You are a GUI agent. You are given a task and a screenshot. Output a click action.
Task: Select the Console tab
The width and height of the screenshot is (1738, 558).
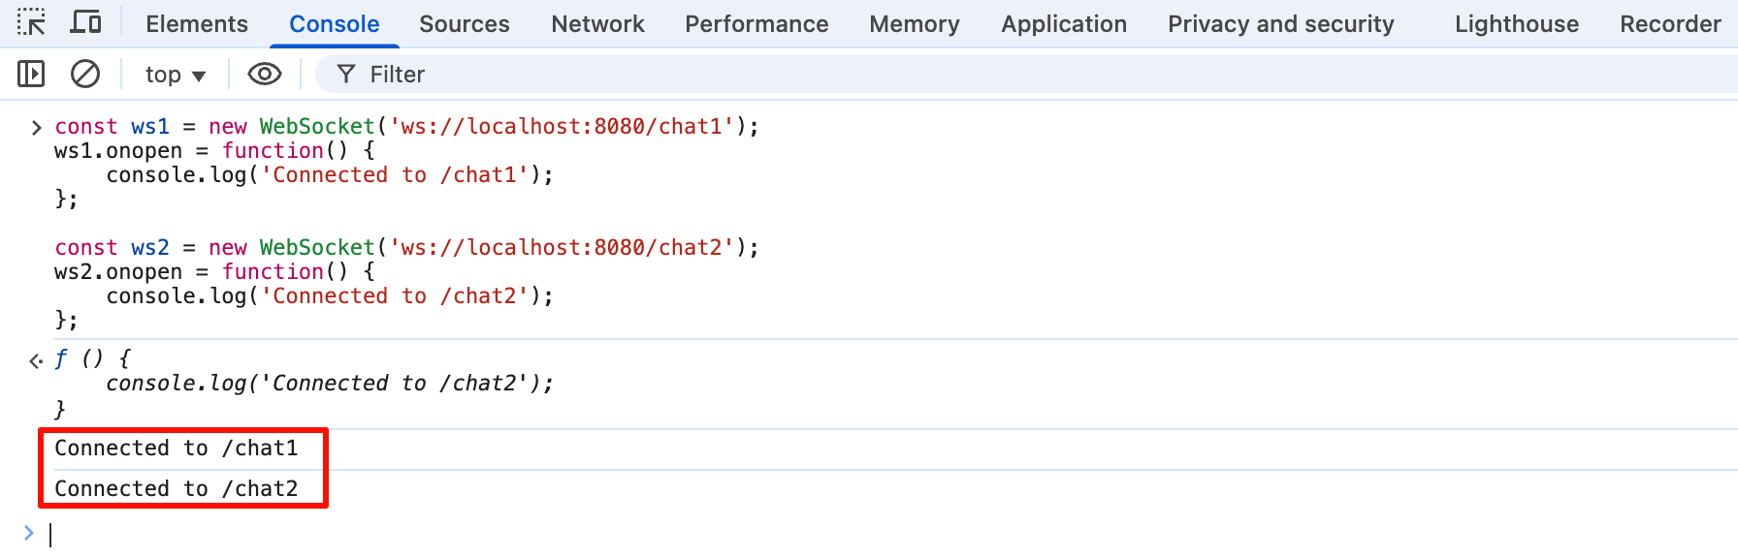pyautogui.click(x=335, y=24)
